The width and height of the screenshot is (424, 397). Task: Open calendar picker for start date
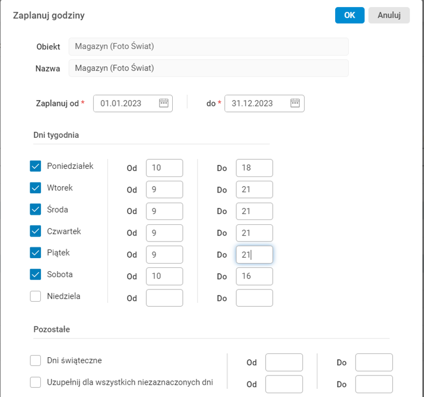164,103
